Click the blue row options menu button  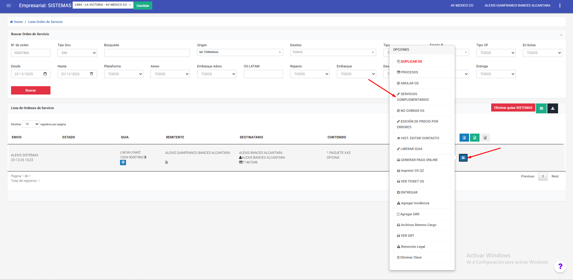463,158
